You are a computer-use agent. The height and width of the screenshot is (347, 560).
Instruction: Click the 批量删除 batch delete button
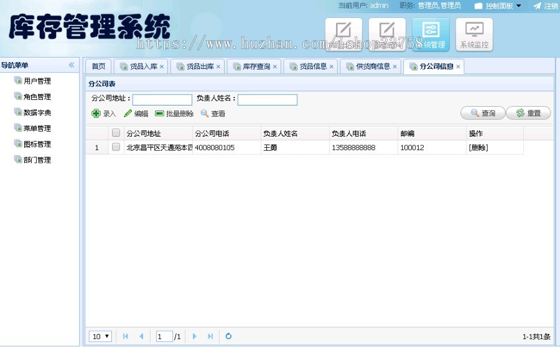(174, 114)
